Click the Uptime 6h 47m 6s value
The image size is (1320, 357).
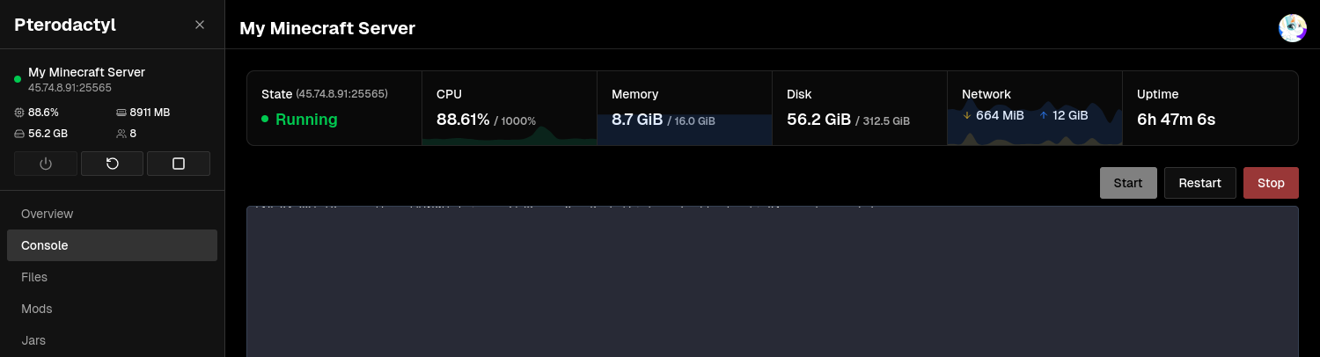pos(1176,120)
